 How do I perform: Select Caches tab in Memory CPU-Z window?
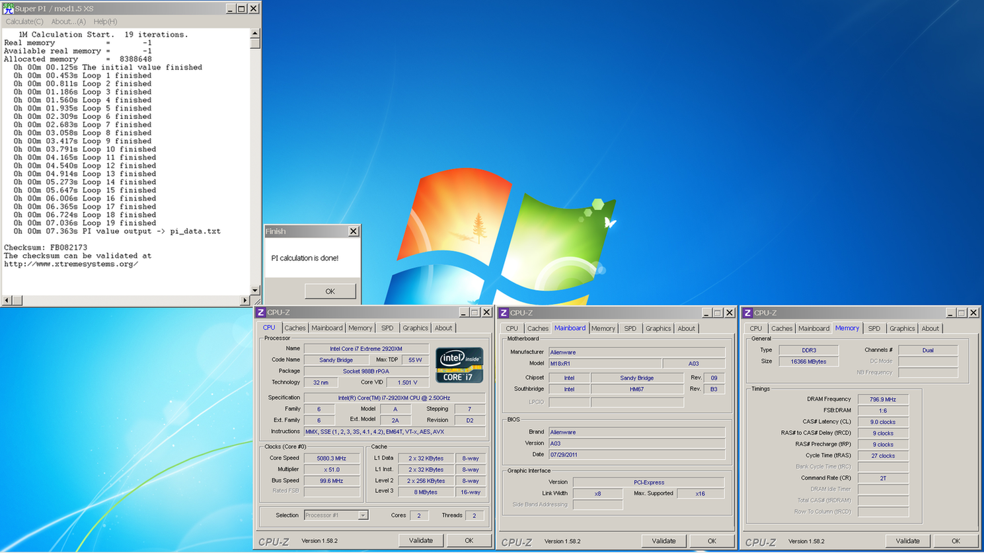(782, 329)
